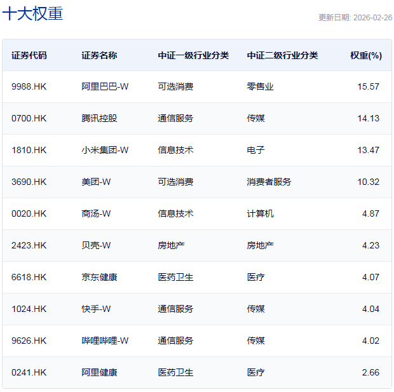Open the 9988.HK security code
Screen dimensions: 394x392
[x=29, y=86]
